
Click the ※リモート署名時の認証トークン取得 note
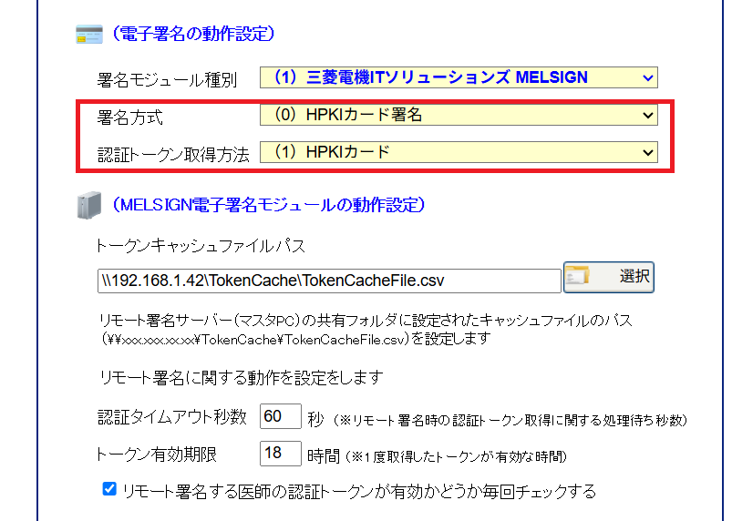click(x=510, y=420)
